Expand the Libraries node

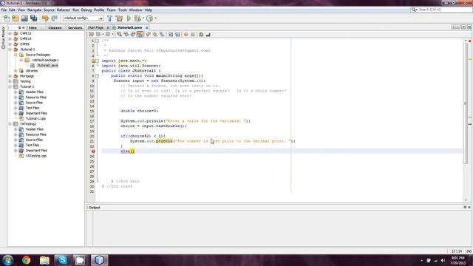click(x=16, y=71)
